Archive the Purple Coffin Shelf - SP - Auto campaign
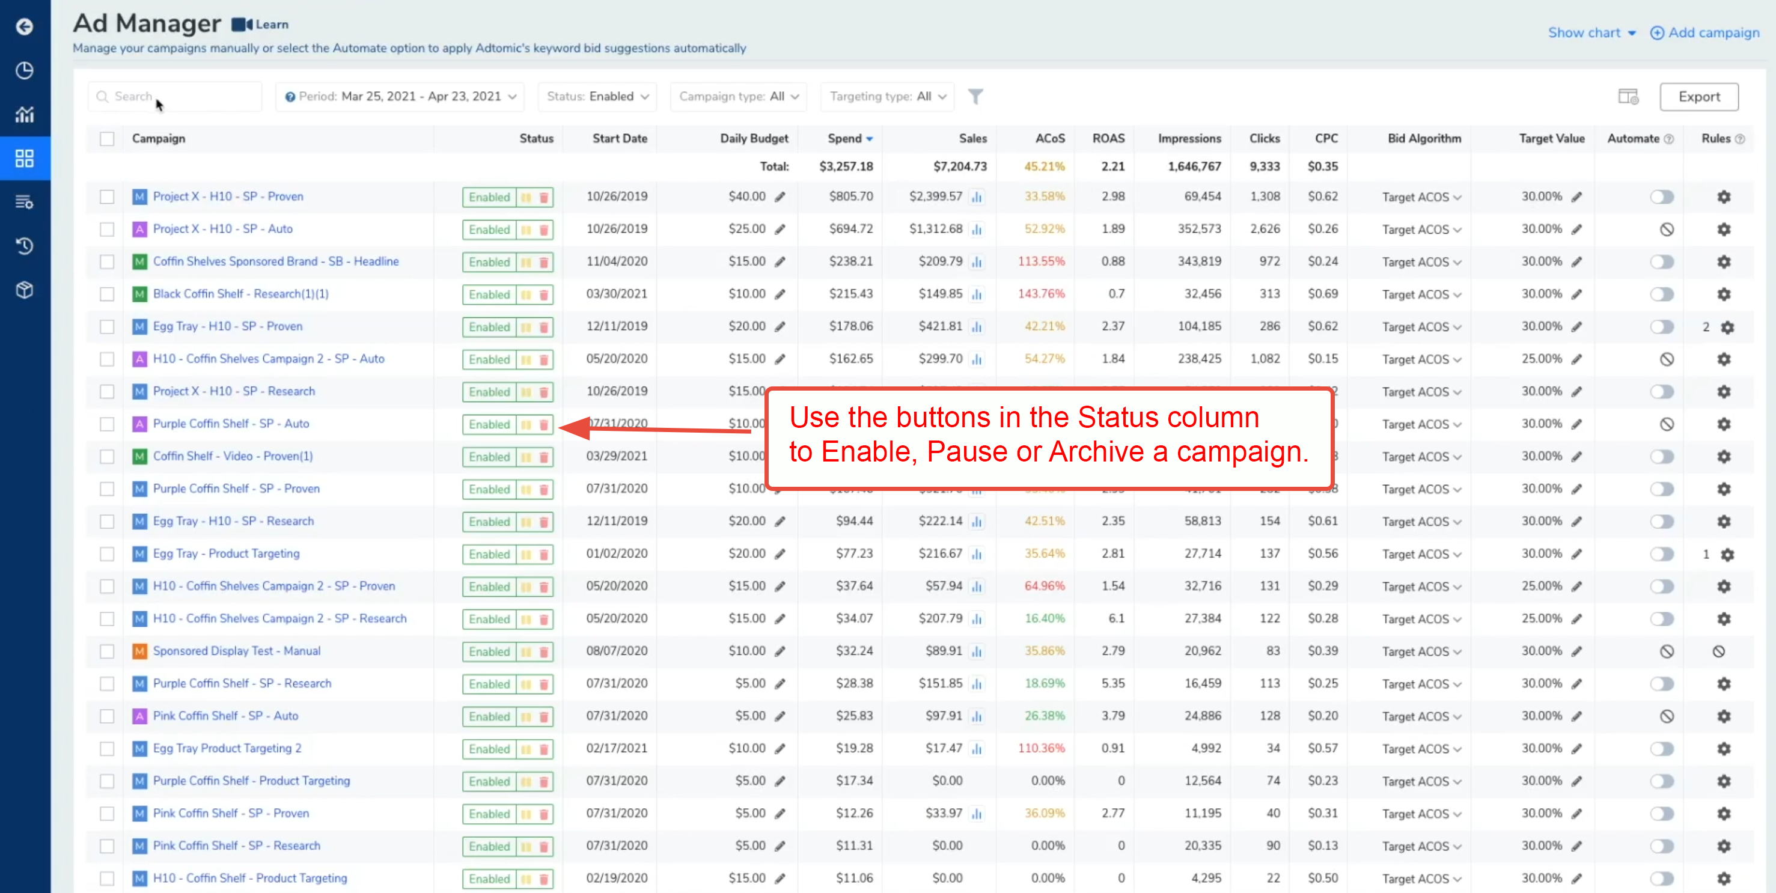 [x=543, y=424]
